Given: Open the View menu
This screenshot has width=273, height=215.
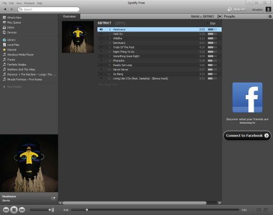Looking at the screenshot, I should point(19,3).
